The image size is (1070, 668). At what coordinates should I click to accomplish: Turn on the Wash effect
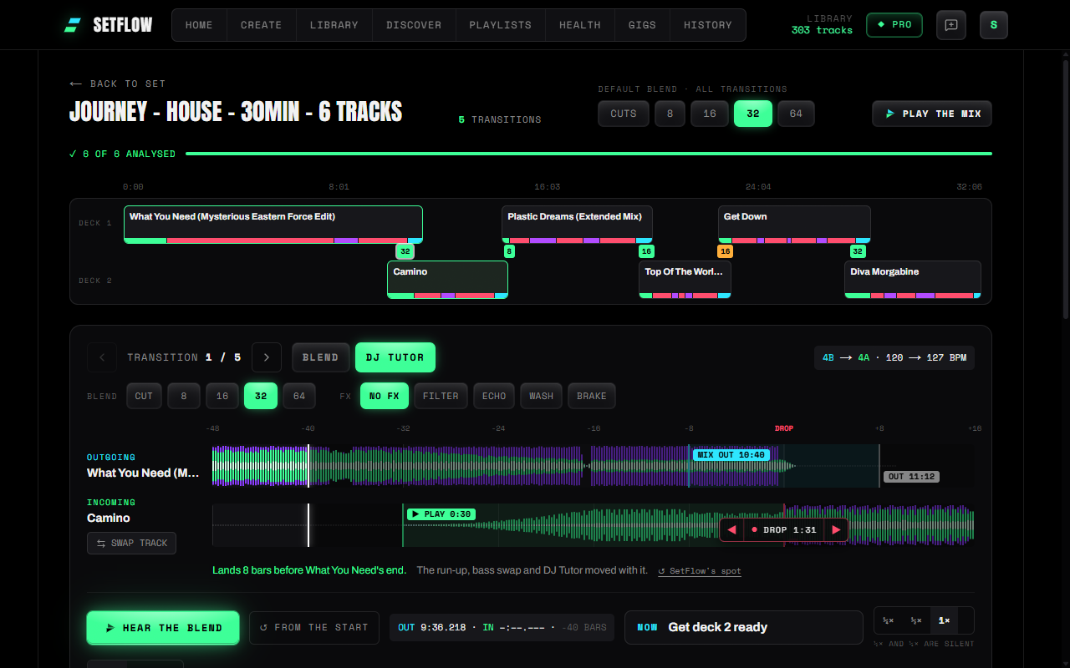(542, 396)
